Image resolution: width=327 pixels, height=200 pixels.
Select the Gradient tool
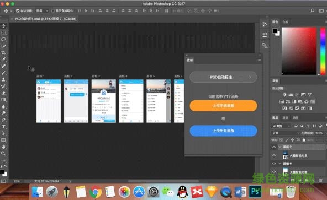(x=3, y=100)
